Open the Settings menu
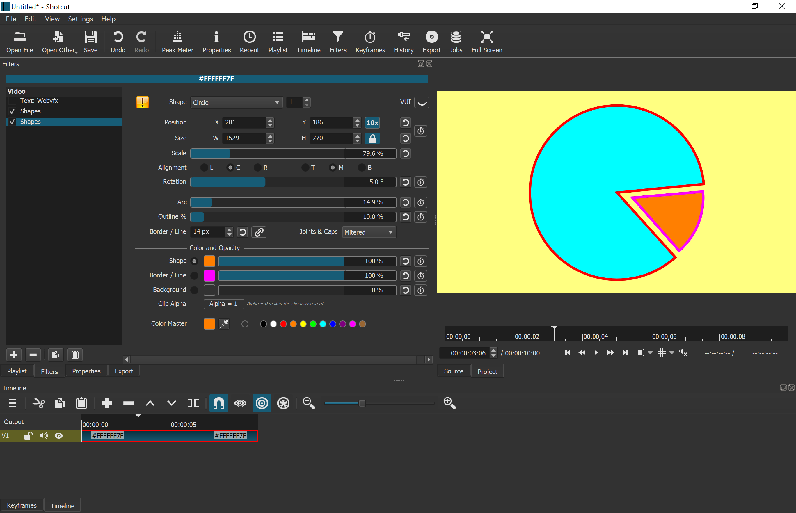The image size is (796, 513). pyautogui.click(x=80, y=19)
